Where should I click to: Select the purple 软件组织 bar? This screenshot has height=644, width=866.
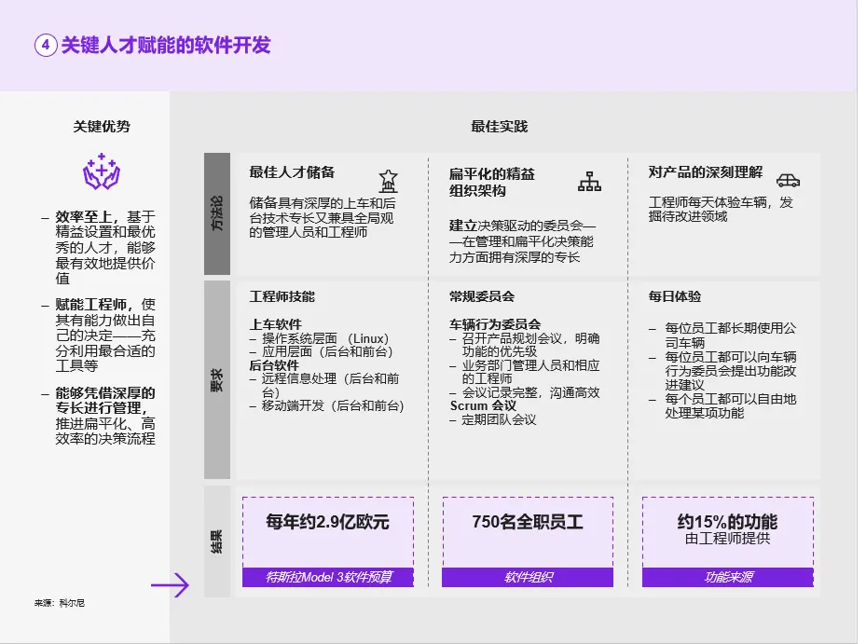click(x=528, y=578)
